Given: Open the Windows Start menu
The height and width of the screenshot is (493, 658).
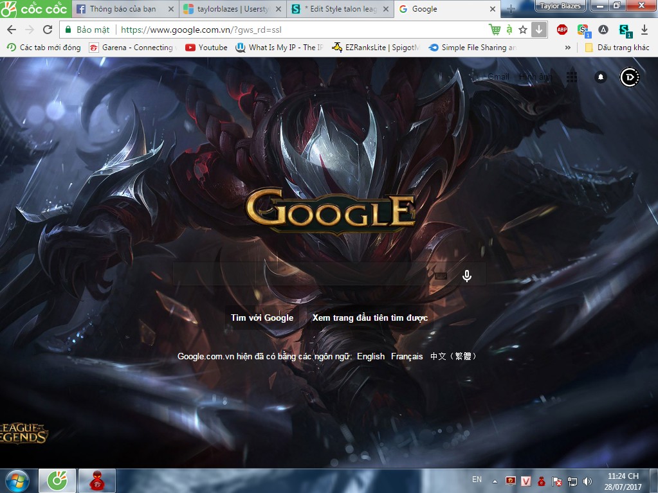Looking at the screenshot, I should tap(17, 481).
